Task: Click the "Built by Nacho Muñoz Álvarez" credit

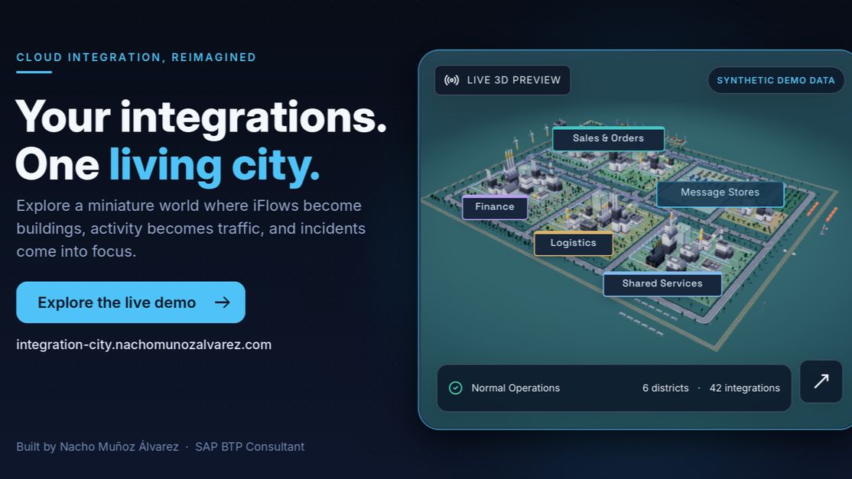Action: (97, 446)
